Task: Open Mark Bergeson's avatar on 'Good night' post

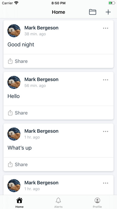Action: (14, 31)
